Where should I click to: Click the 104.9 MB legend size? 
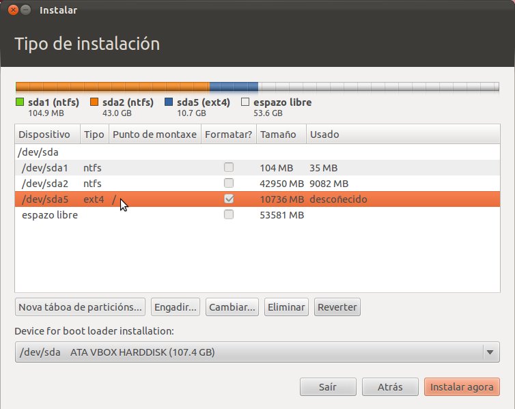pyautogui.click(x=46, y=113)
